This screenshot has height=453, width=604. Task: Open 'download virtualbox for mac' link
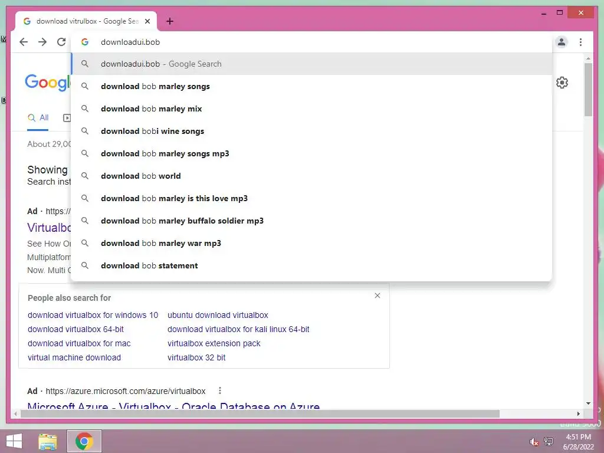pos(79,343)
